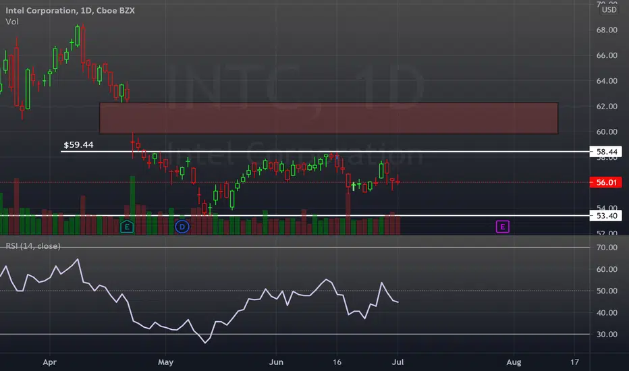Click the 17 date label on time axis
Image resolution: width=629 pixels, height=371 pixels.
574,362
